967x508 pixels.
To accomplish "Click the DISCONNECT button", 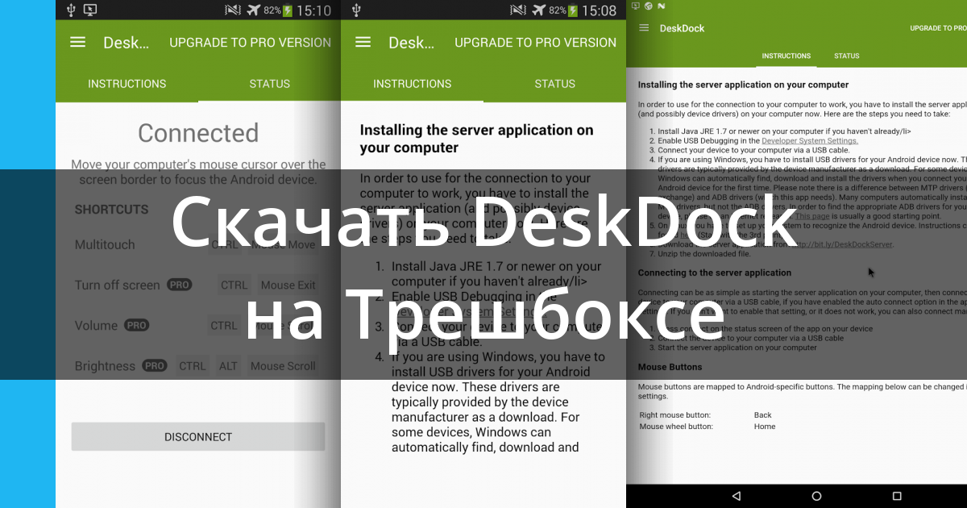I will coord(198,436).
